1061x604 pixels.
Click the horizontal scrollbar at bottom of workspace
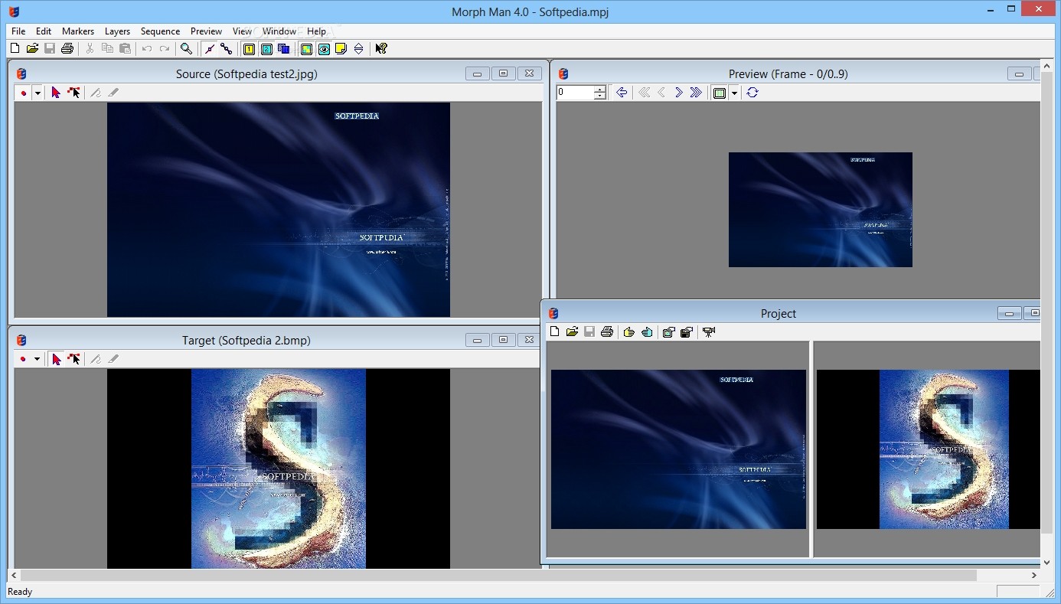tap(499, 575)
